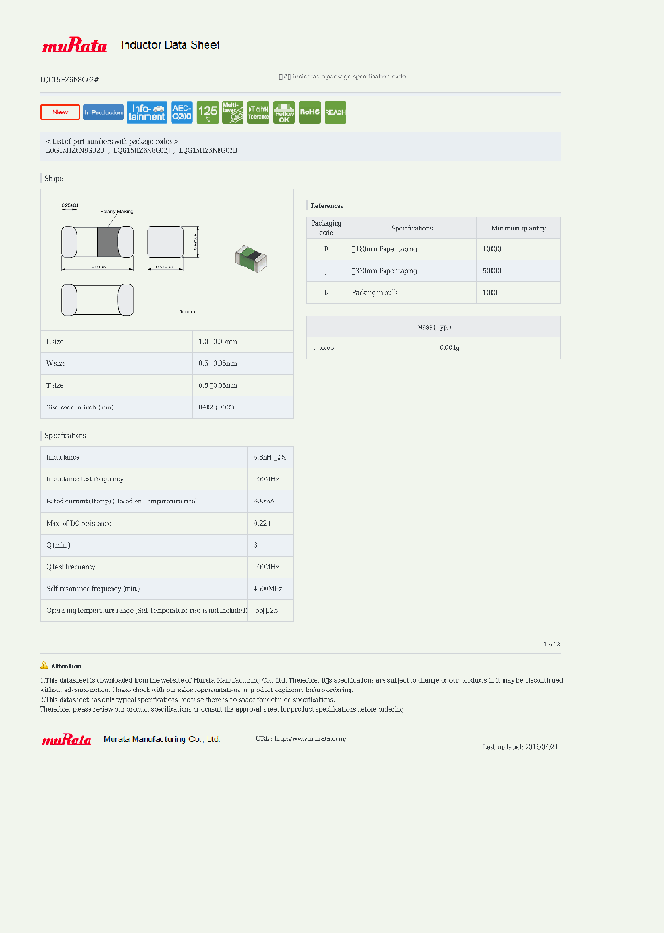Click the Murata logo in header
Image resolution: width=664 pixels, height=933 pixels.
75,44
